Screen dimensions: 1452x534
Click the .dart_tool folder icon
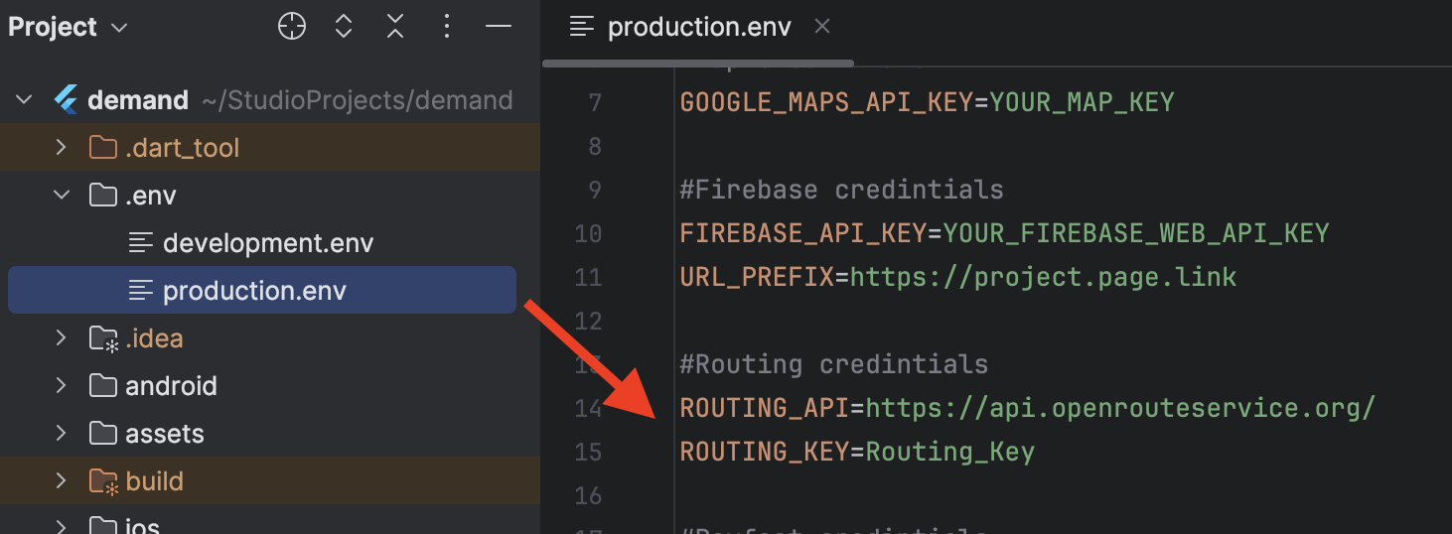click(102, 148)
